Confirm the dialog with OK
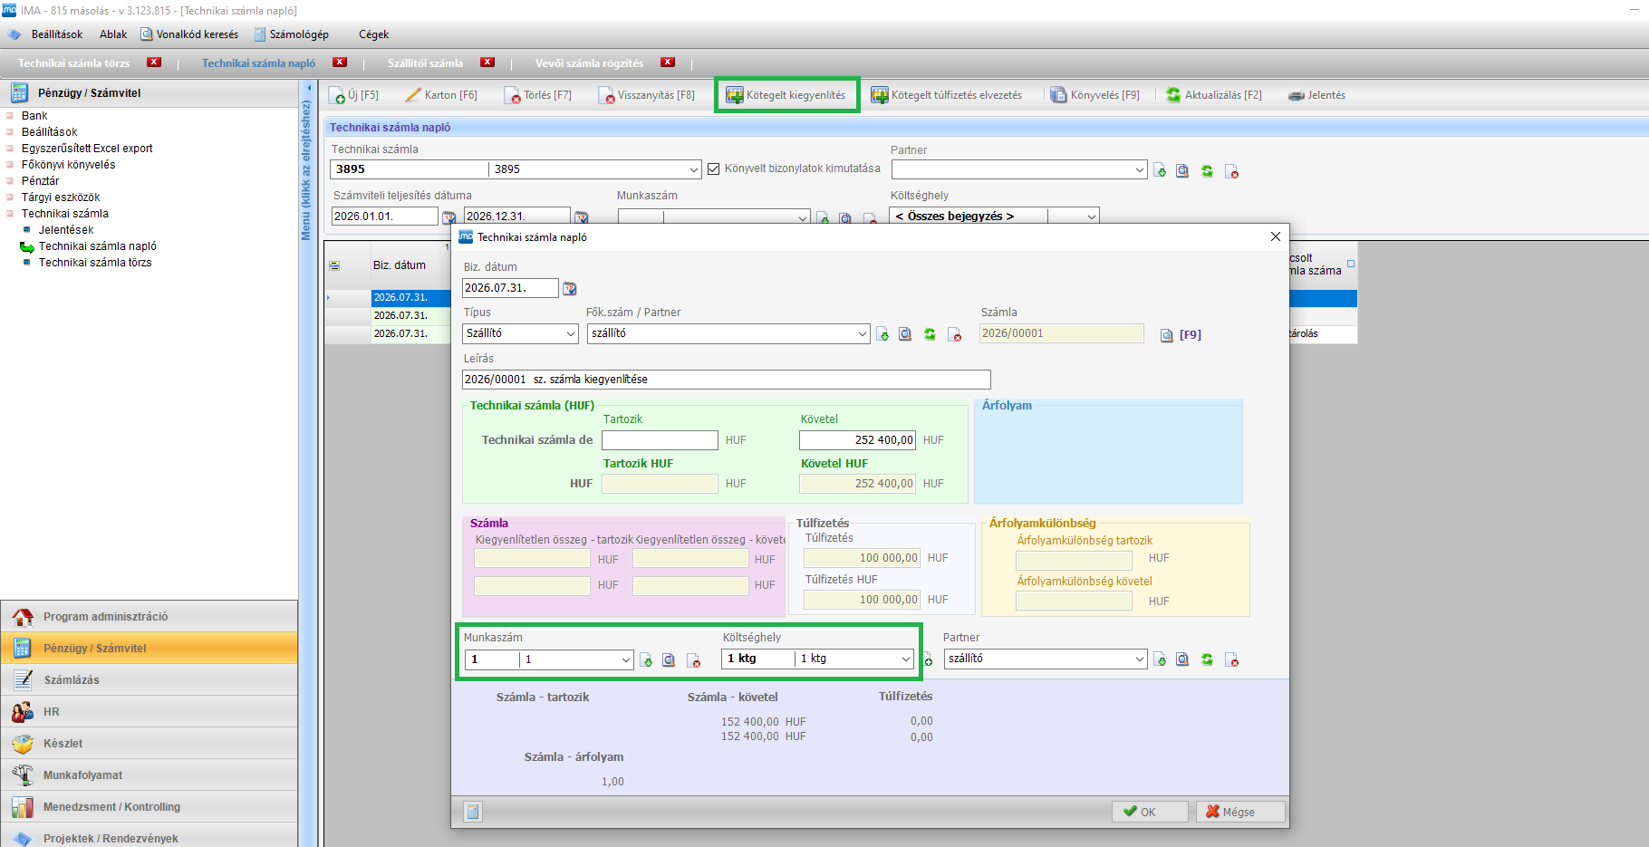 click(x=1149, y=812)
